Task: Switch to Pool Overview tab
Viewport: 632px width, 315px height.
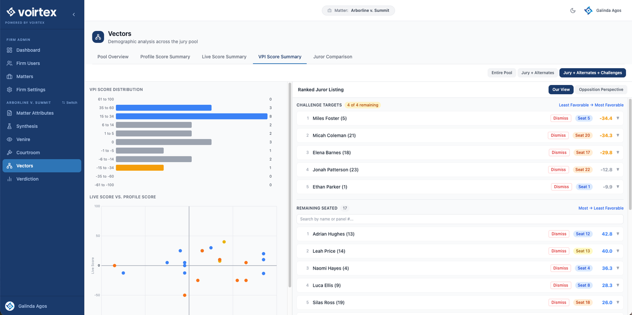Action: (x=113, y=57)
